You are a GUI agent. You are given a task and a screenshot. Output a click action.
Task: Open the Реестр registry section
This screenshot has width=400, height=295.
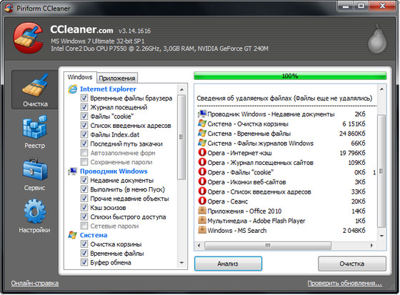coord(35,131)
